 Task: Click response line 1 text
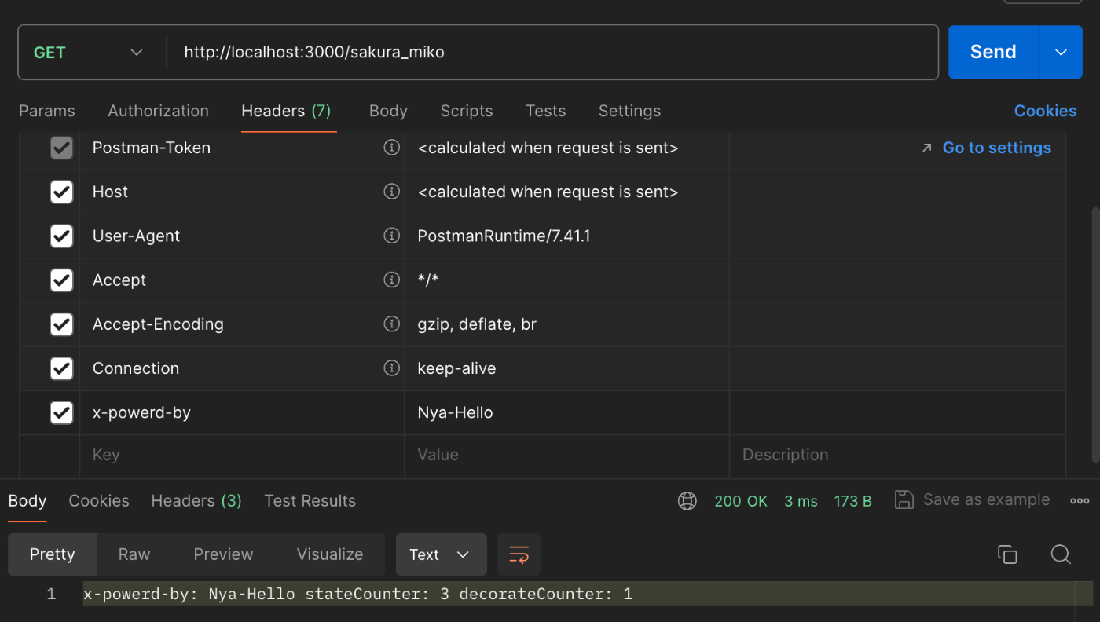coord(357,595)
